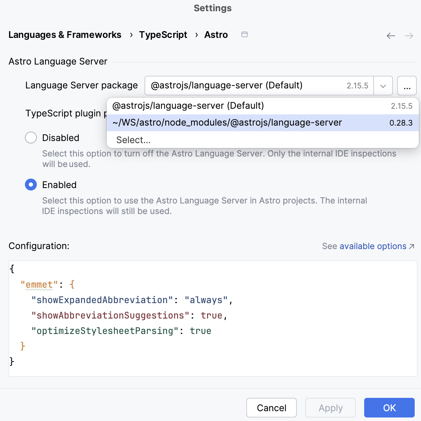The width and height of the screenshot is (421, 421).
Task: Open Languages & Frameworks from the breadcrumb
Action: pyautogui.click(x=65, y=35)
